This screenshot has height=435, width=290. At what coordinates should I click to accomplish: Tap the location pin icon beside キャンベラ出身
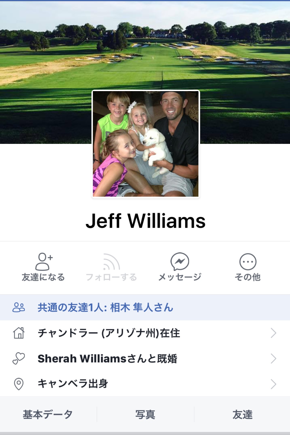coord(19,384)
